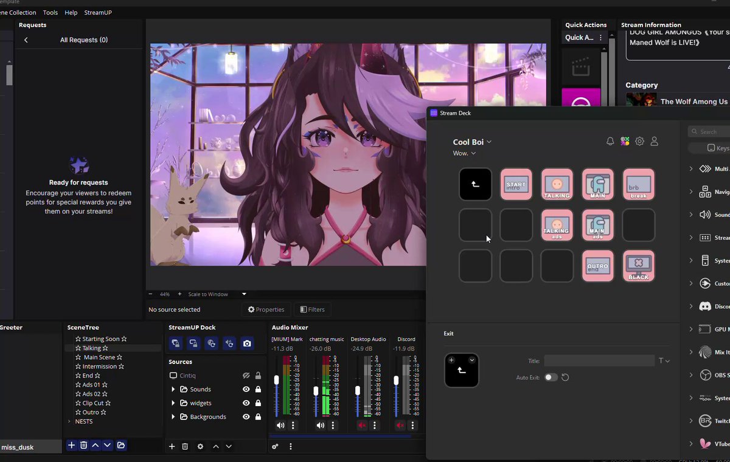Go back in the All Requests panel
Image resolution: width=730 pixels, height=462 pixels.
click(26, 40)
